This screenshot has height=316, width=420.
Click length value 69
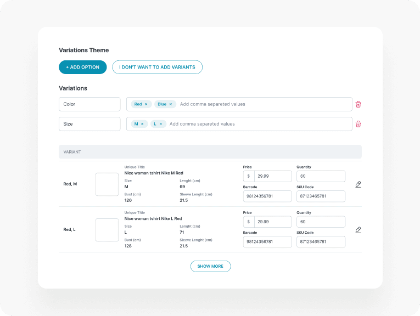182,187
